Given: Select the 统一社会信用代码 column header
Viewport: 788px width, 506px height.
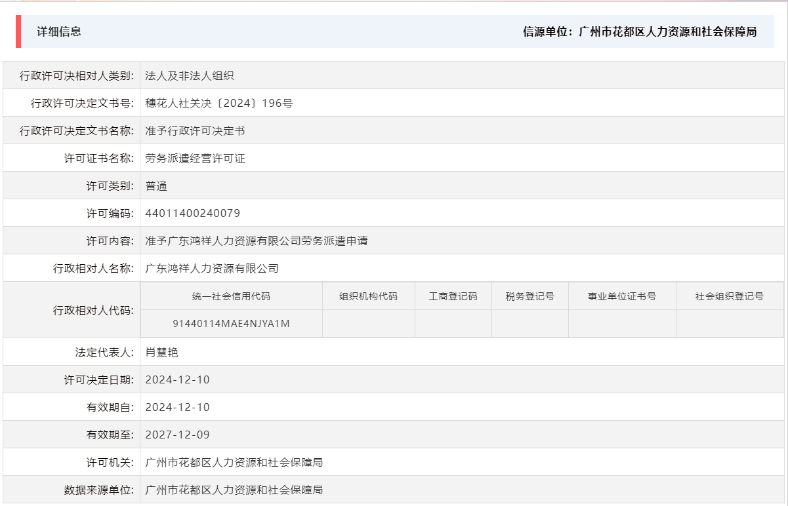Looking at the screenshot, I should 232,296.
